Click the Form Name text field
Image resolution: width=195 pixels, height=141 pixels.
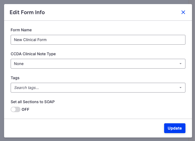click(x=98, y=40)
